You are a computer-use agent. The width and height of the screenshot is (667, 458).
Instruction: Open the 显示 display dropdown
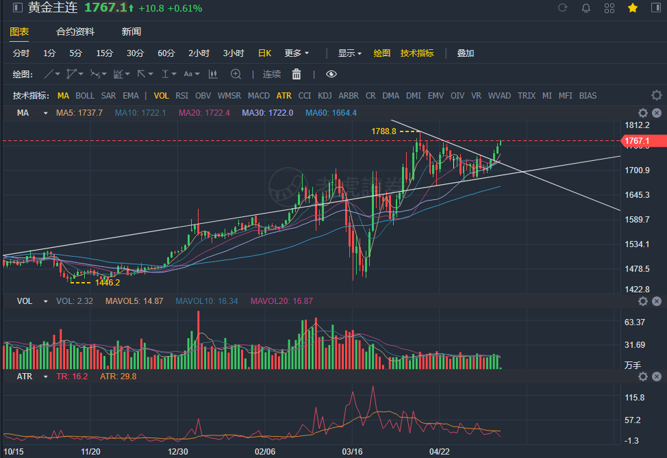pos(349,53)
